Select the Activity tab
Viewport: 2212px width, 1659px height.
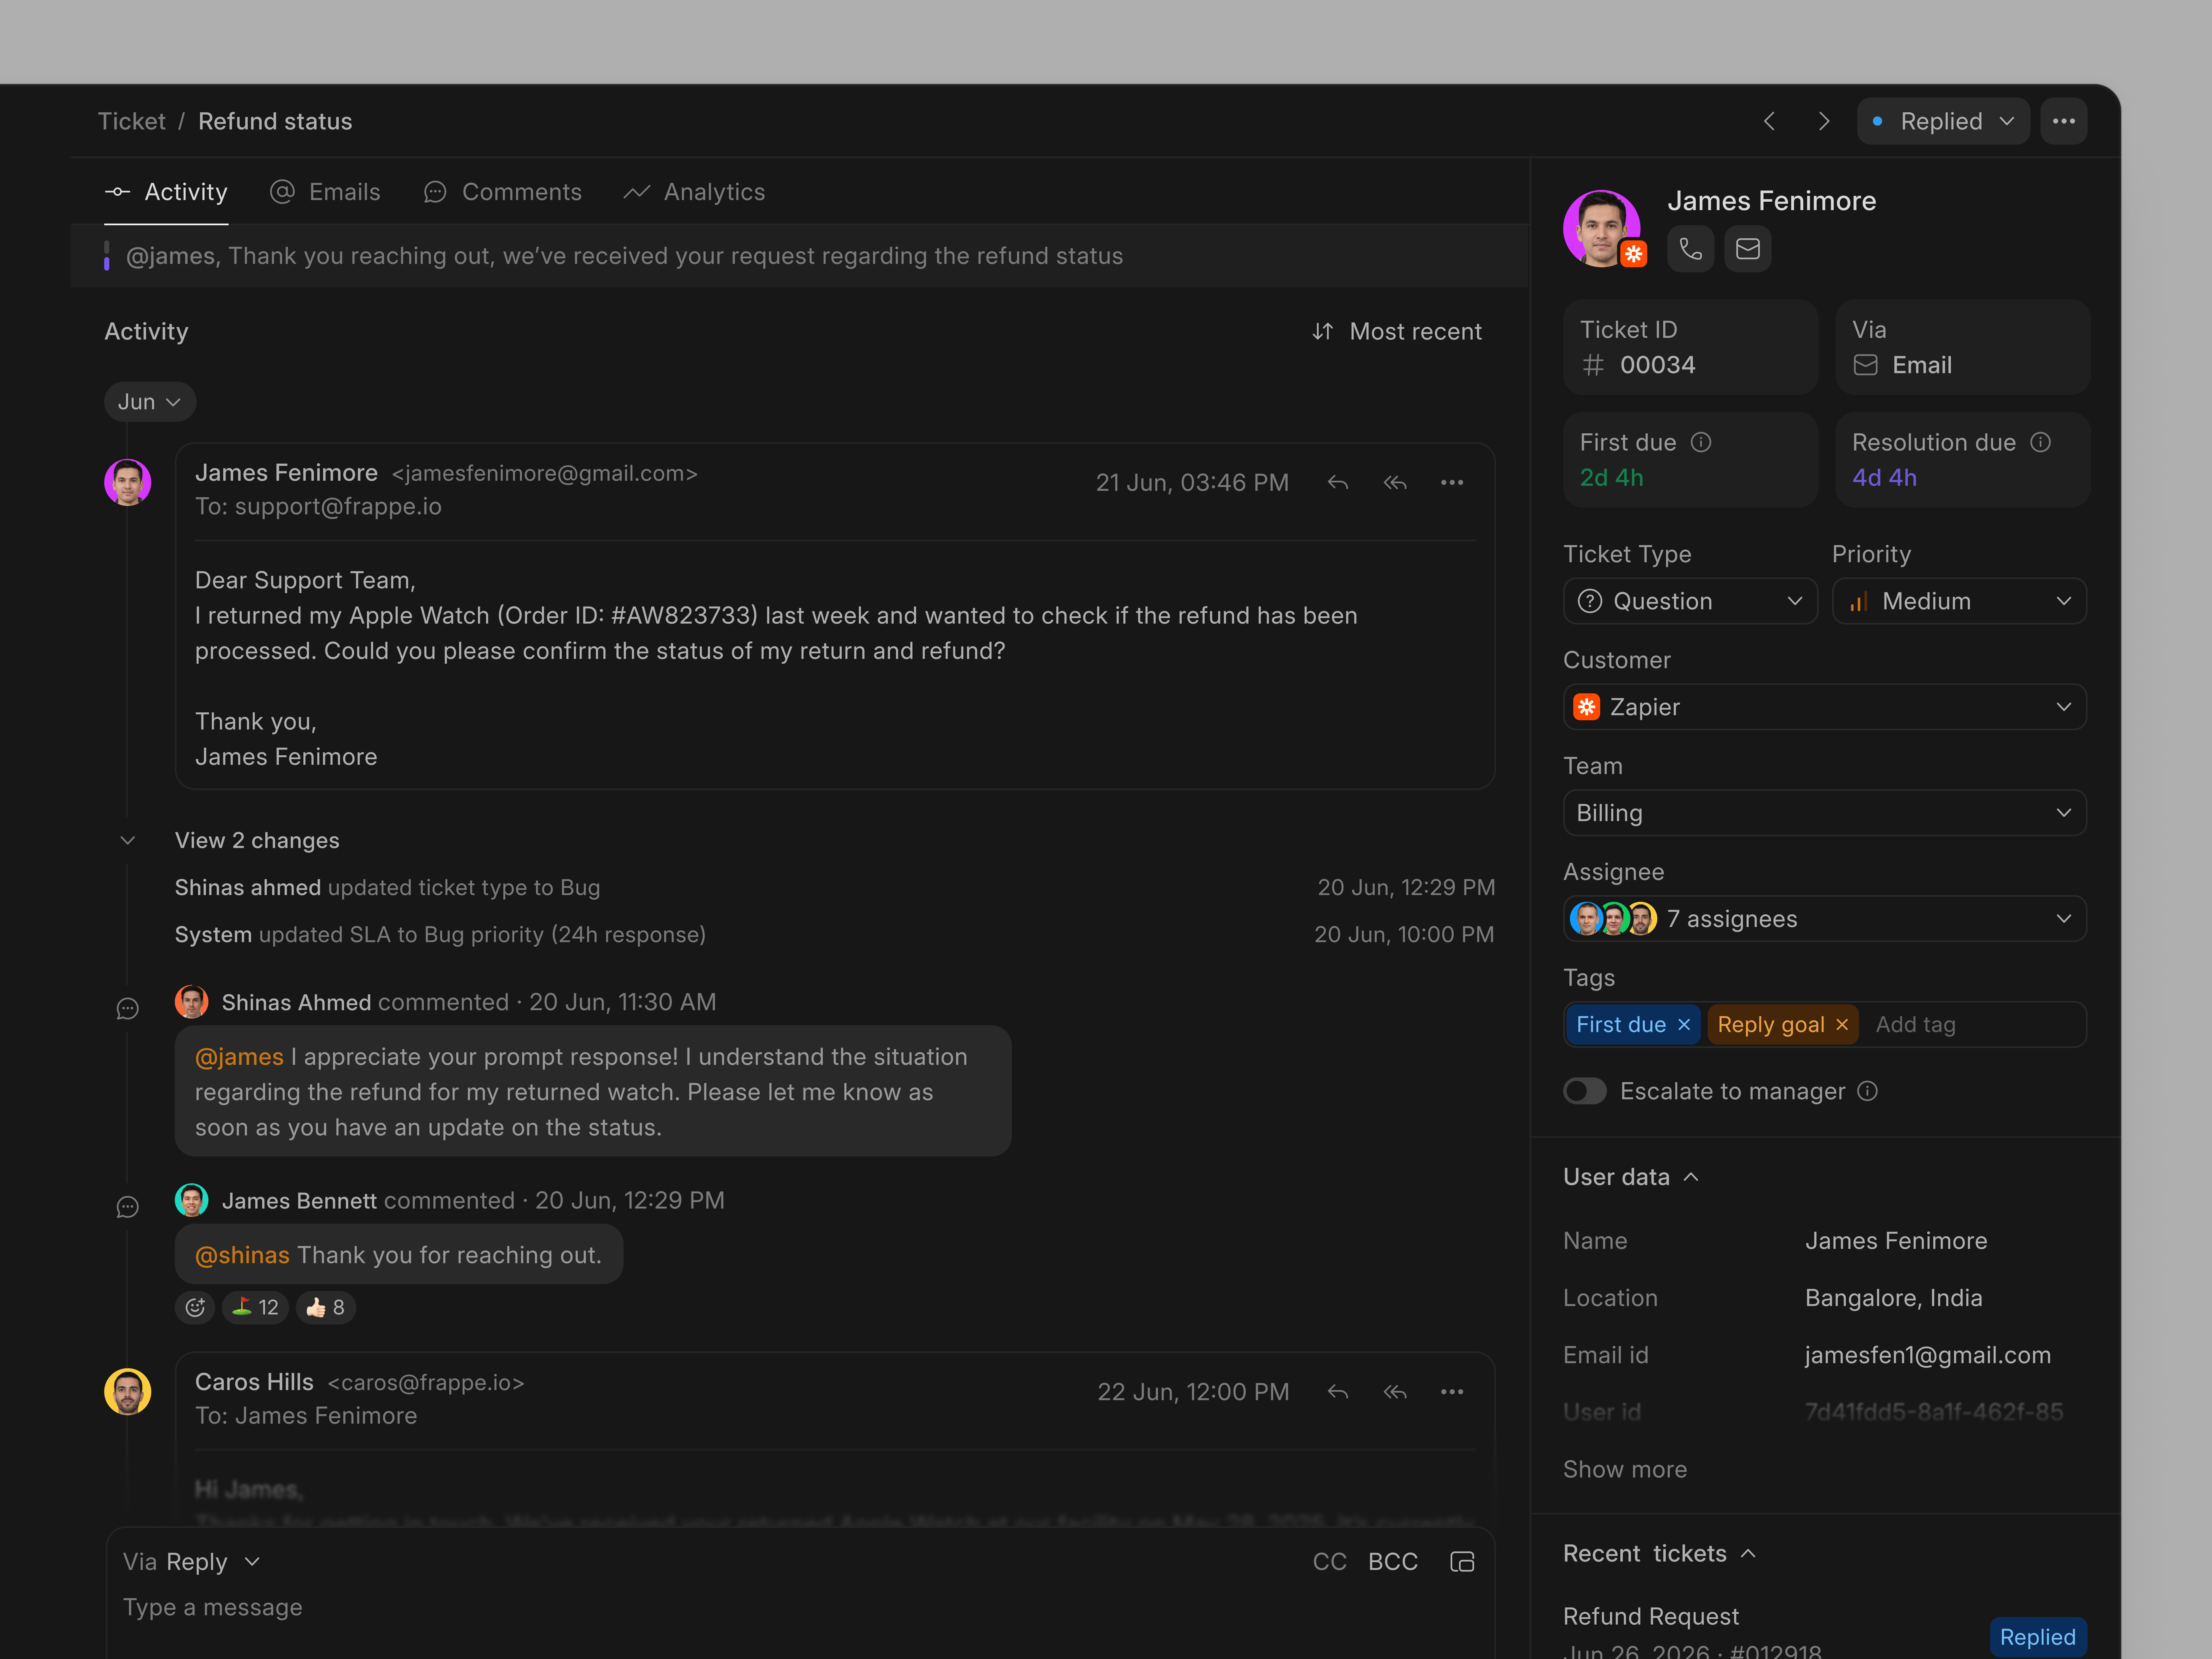166,192
